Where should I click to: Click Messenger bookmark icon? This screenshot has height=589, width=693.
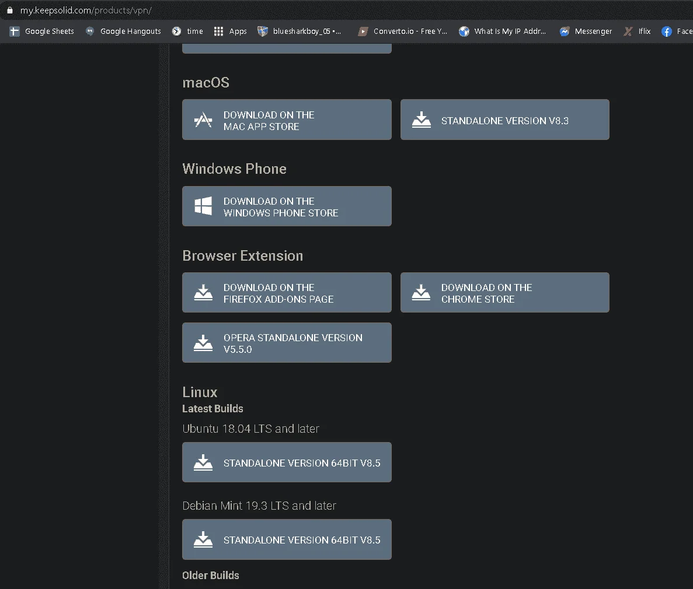565,31
